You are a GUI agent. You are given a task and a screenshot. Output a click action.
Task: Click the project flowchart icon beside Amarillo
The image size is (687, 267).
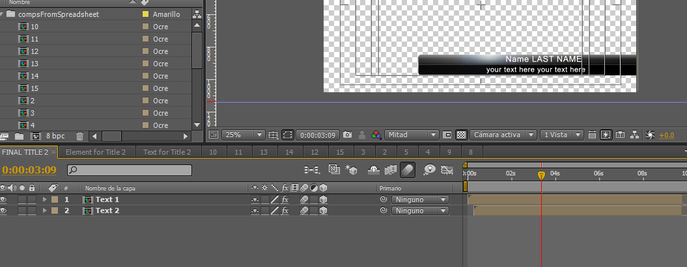point(197,14)
